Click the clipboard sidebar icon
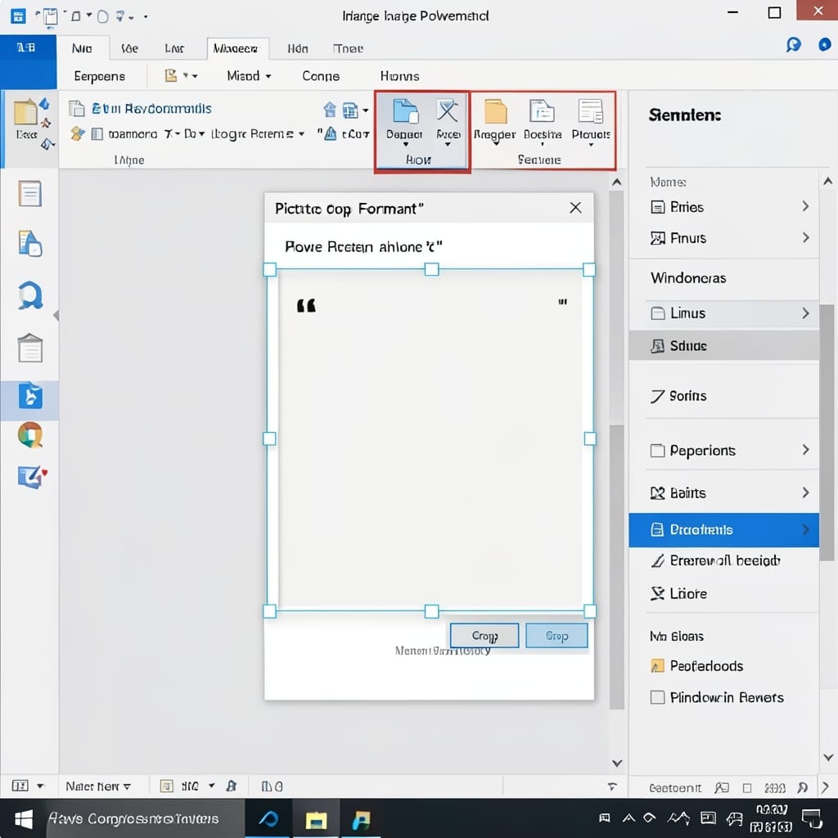 [x=30, y=348]
